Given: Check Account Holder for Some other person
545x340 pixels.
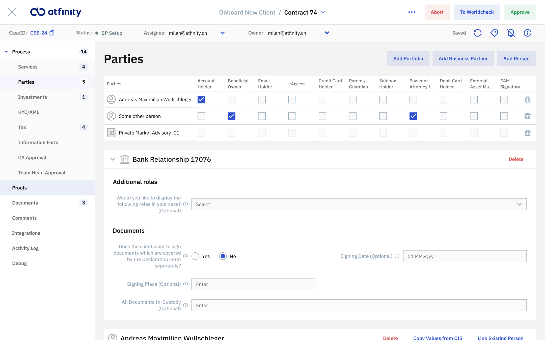Looking at the screenshot, I should click(x=201, y=116).
